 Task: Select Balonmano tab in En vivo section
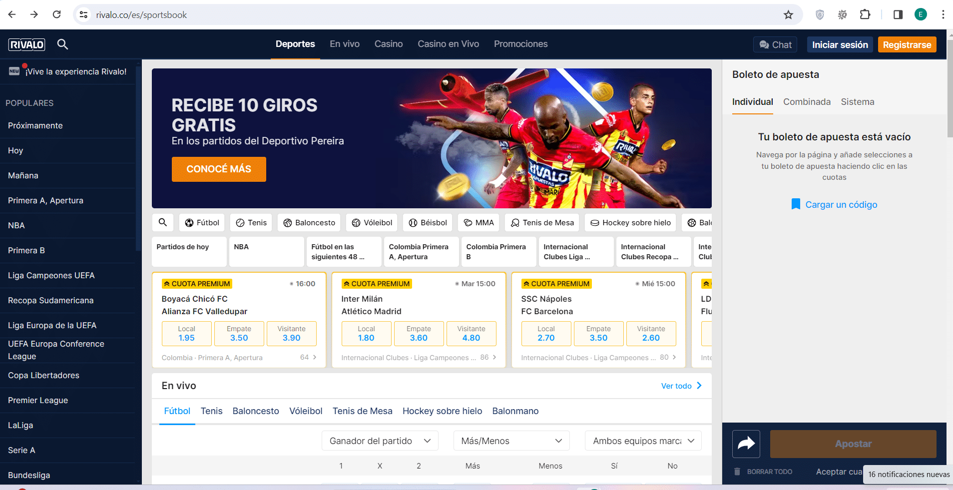[x=515, y=411]
